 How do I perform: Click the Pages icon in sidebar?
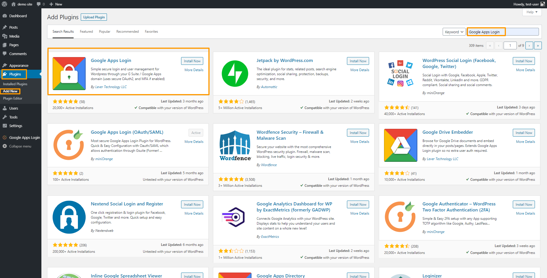coord(5,45)
